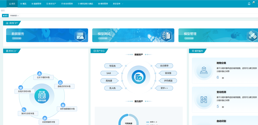Click the count 5 under 变化检测
258x125 pixels.
(x=218, y=106)
